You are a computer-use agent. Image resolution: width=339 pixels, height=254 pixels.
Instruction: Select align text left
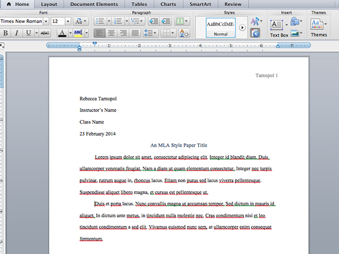pyautogui.click(x=99, y=33)
